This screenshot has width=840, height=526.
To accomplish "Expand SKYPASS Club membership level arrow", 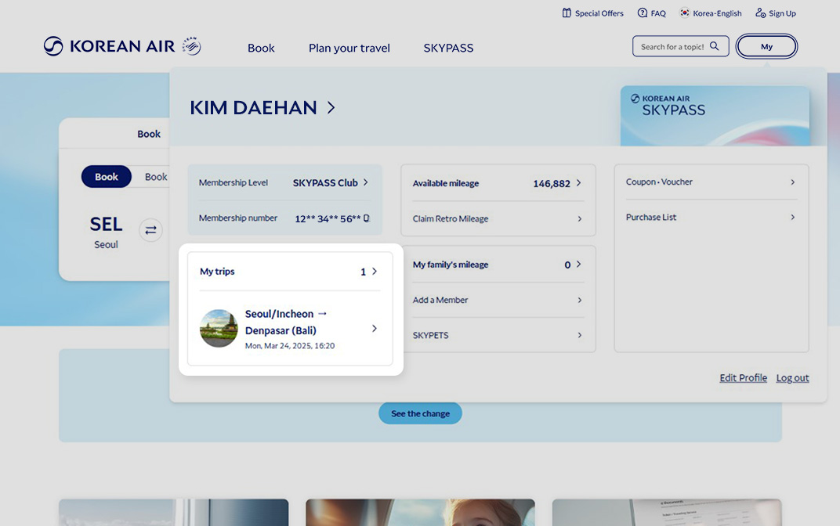I will [x=365, y=182].
